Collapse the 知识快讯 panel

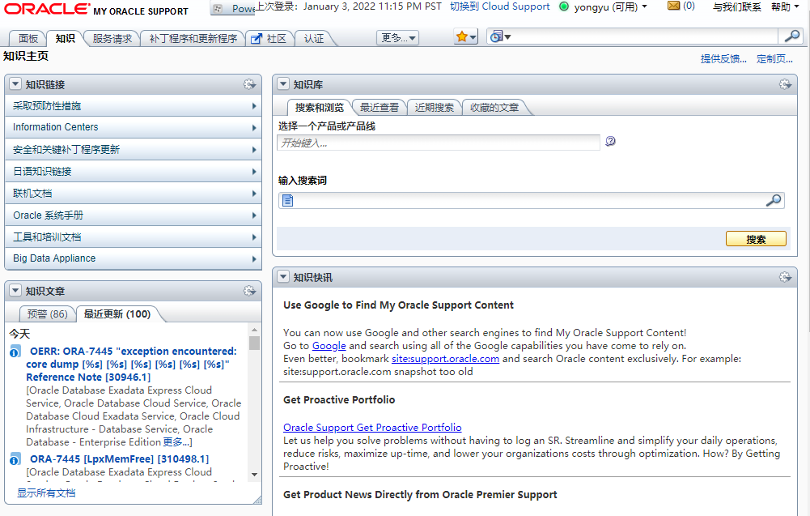[283, 277]
